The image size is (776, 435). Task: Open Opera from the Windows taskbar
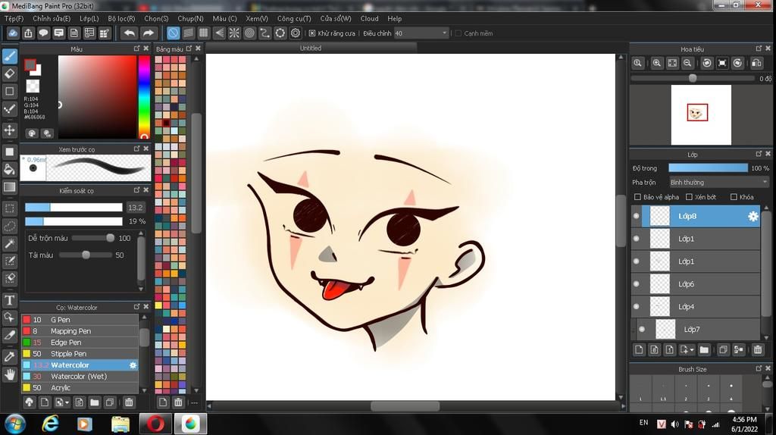tap(155, 424)
